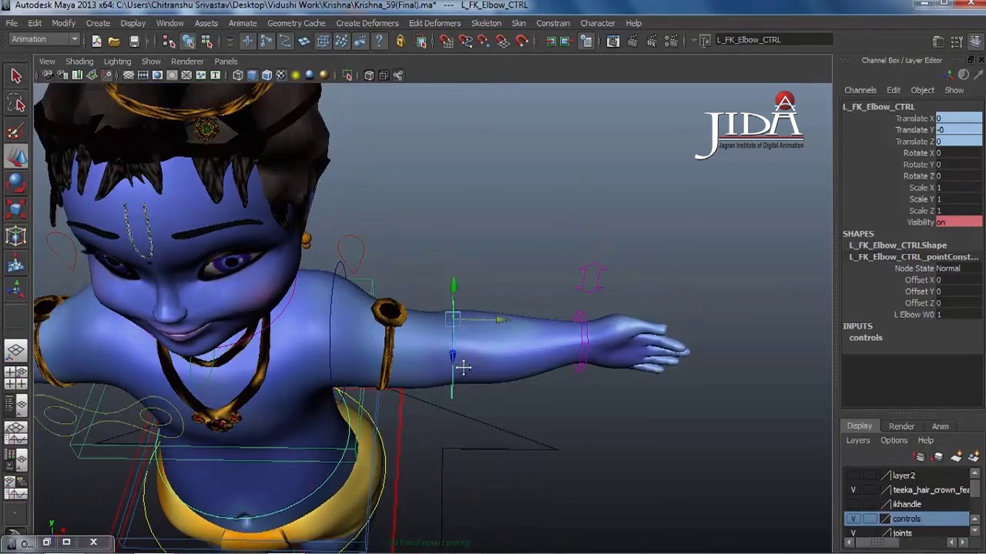Toggle visibility of the joints layer
Viewport: 986px width, 554px height.
(854, 532)
